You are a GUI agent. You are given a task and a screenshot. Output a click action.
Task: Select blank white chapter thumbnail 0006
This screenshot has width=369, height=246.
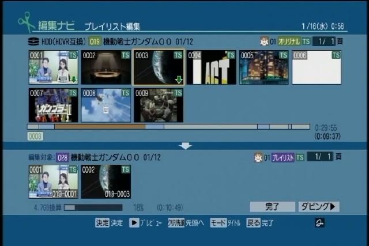tap(317, 67)
